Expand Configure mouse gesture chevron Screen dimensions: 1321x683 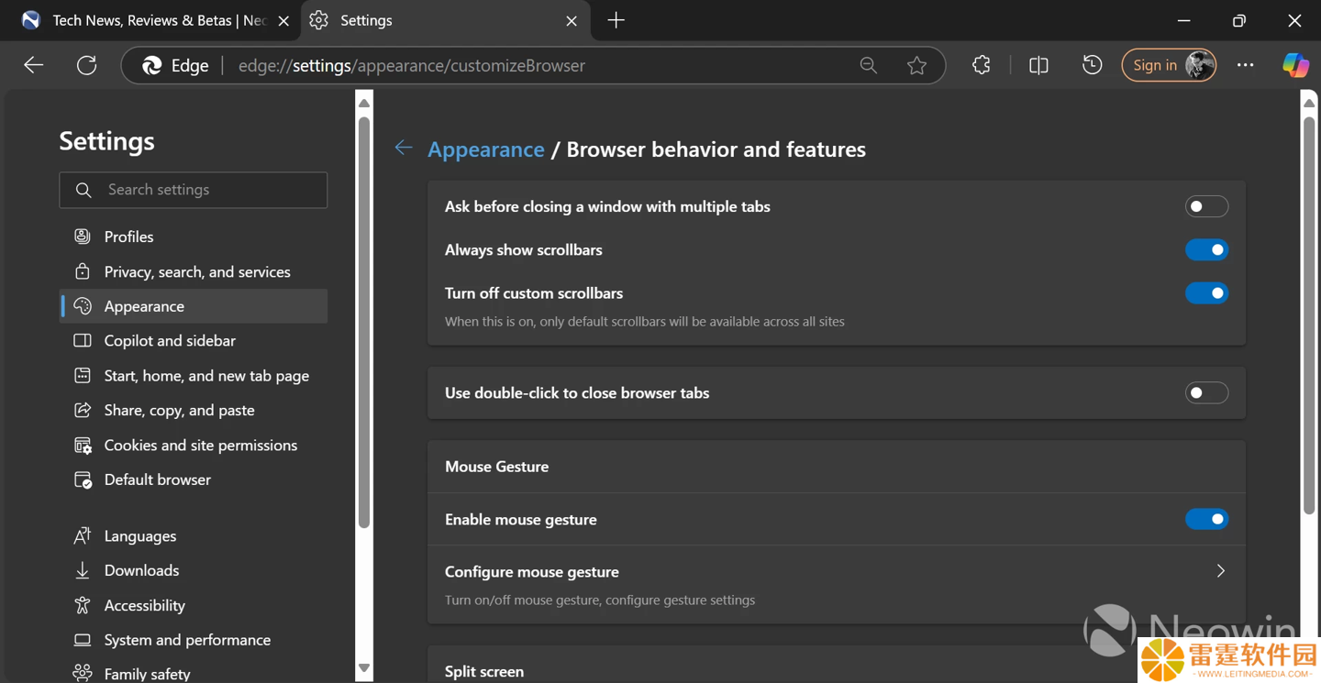coord(1220,571)
